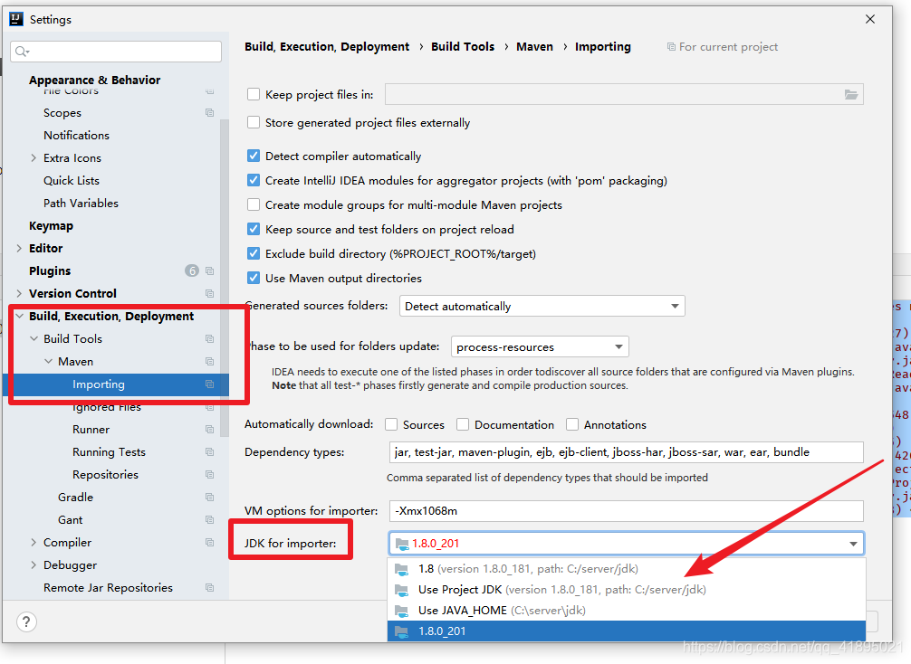911x664 pixels.
Task: Click the project-level icon beside Repositories
Action: click(x=210, y=475)
